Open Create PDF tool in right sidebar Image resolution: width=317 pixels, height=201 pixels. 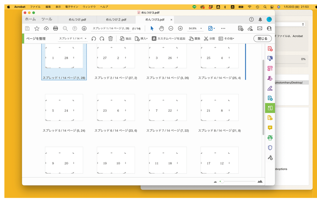pyautogui.click(x=270, y=49)
